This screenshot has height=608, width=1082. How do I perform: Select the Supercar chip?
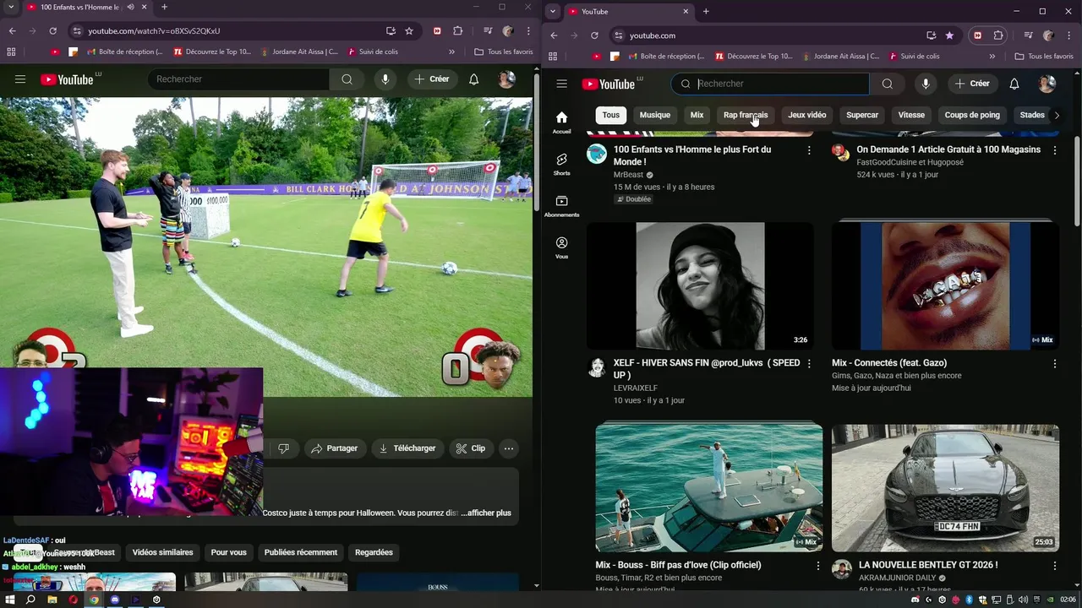pyautogui.click(x=862, y=115)
